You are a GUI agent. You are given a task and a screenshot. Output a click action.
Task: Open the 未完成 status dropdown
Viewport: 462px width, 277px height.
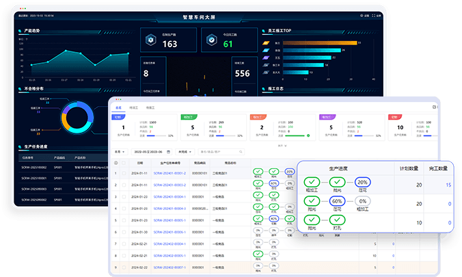pos(185,151)
